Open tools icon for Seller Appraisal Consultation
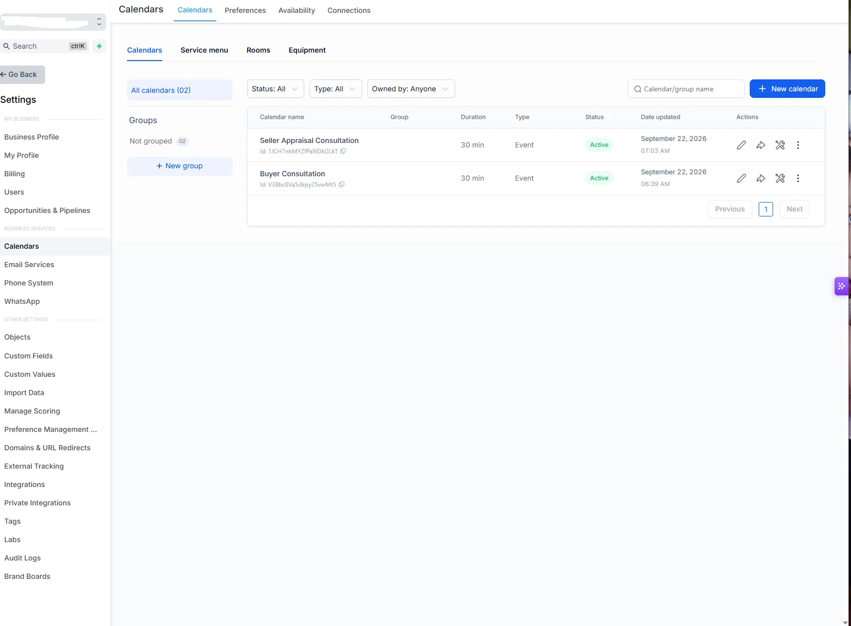Screen dimensions: 851x626 click(x=780, y=145)
